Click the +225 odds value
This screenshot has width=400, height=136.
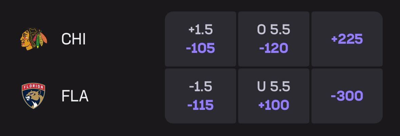(347, 39)
